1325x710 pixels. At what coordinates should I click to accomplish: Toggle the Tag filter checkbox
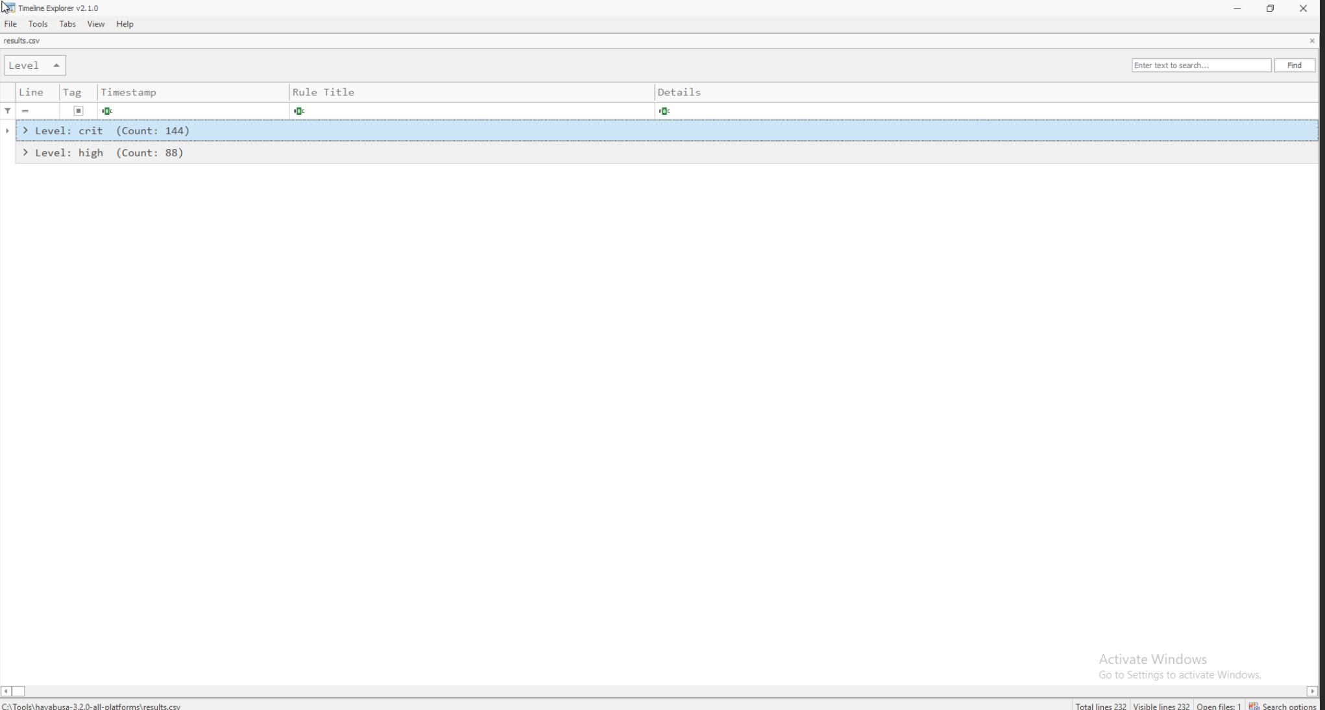[x=79, y=111]
